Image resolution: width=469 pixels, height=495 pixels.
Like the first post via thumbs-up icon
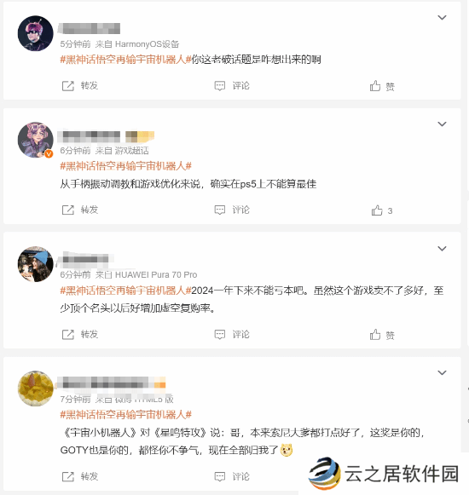tap(375, 86)
